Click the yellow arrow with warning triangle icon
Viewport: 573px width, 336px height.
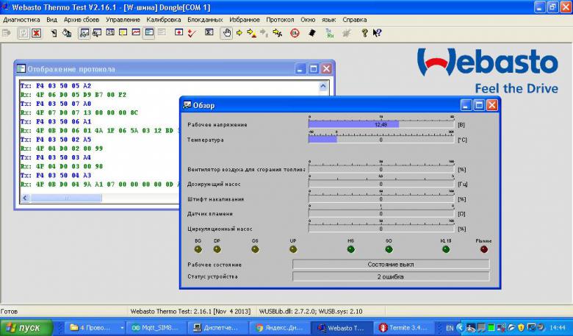point(252,33)
